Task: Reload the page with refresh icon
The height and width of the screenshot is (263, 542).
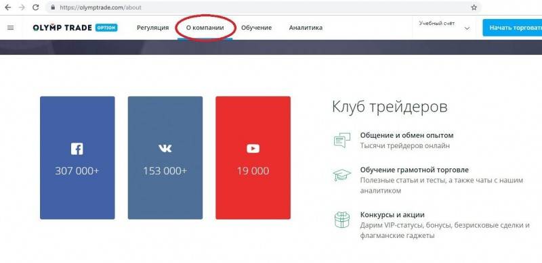Action: point(36,7)
